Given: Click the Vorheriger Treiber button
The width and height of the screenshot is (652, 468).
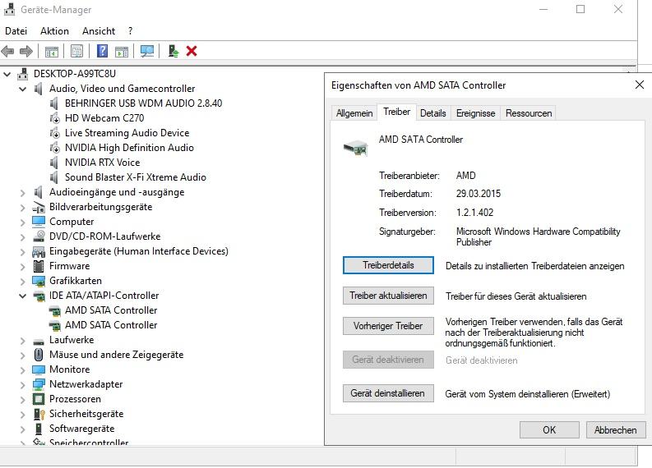Looking at the screenshot, I should 388,326.
